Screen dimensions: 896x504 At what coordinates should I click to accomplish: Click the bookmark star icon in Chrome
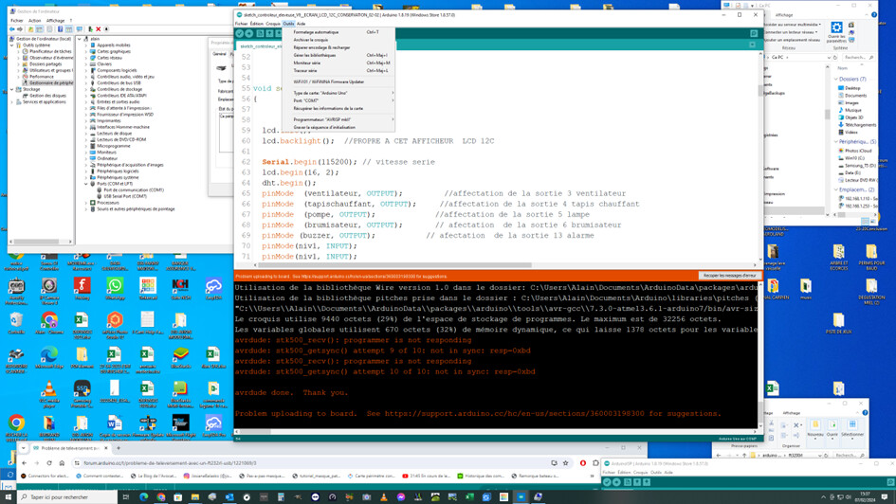click(566, 463)
